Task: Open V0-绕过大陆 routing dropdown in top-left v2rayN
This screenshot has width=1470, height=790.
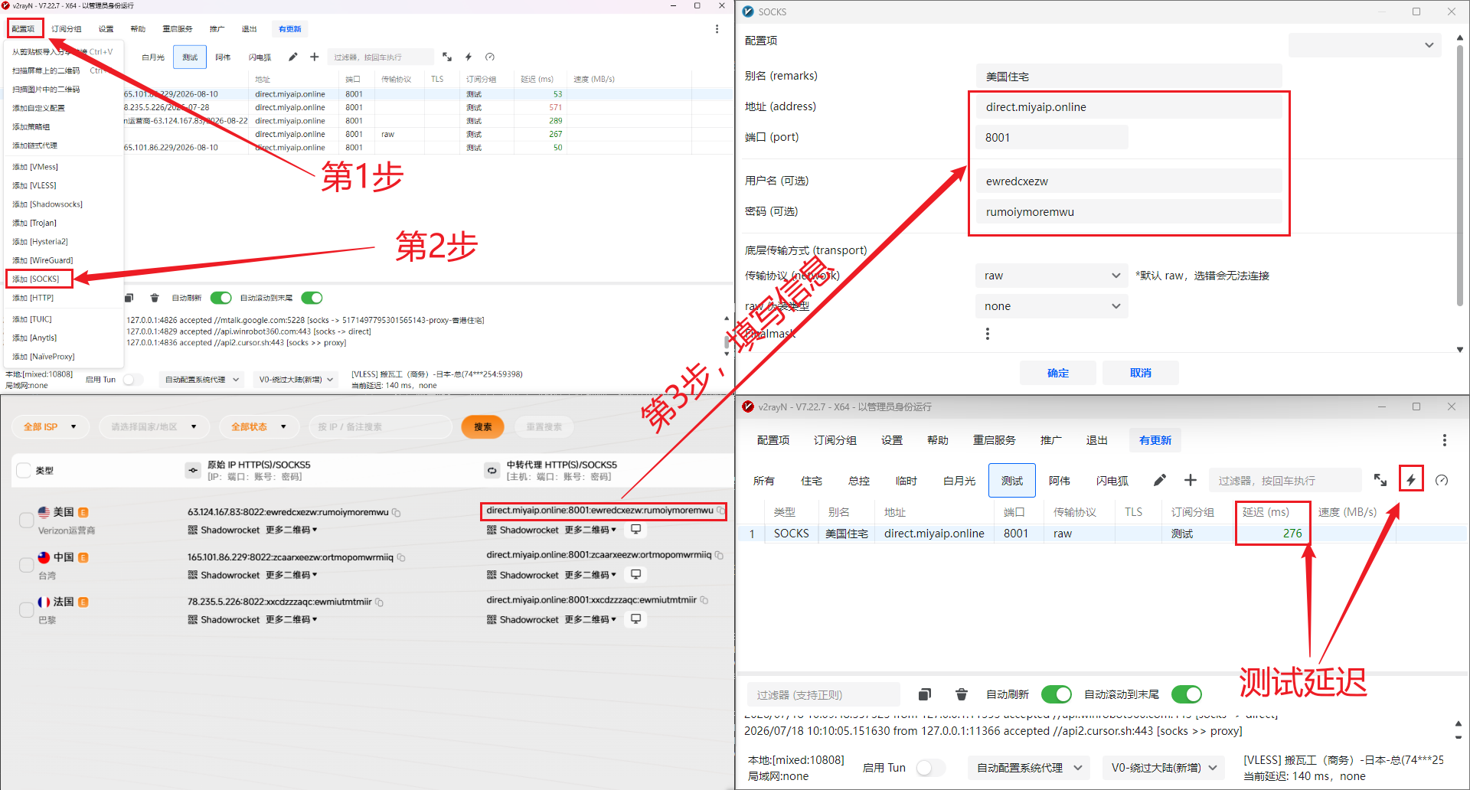Action: click(x=296, y=380)
